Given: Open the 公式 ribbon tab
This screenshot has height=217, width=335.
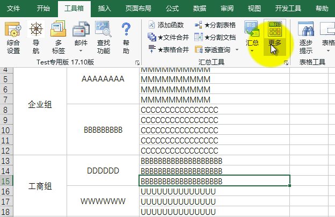Looking at the screenshot, I should click(x=172, y=9).
